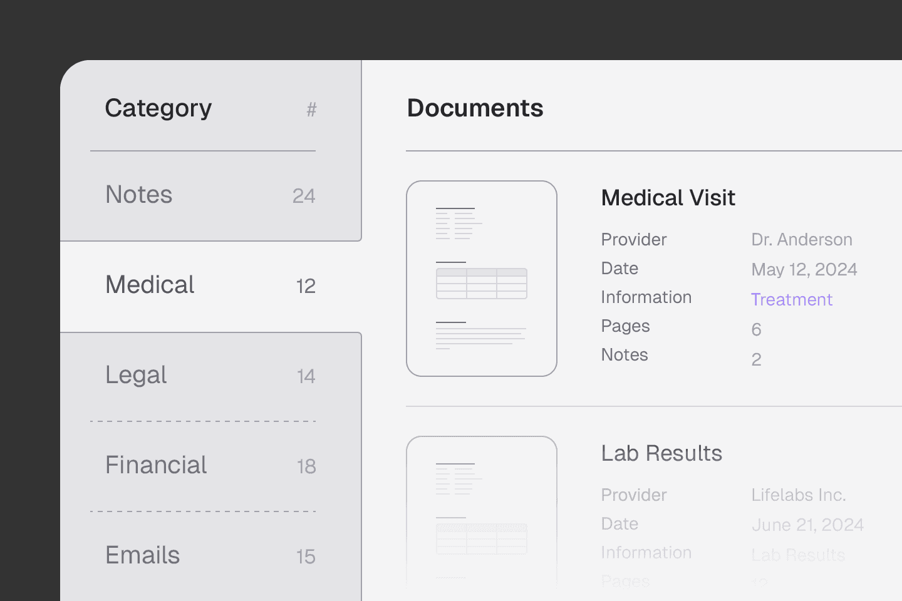Image resolution: width=902 pixels, height=601 pixels.
Task: Open the Lab Results document thumbnail
Action: pos(481,510)
